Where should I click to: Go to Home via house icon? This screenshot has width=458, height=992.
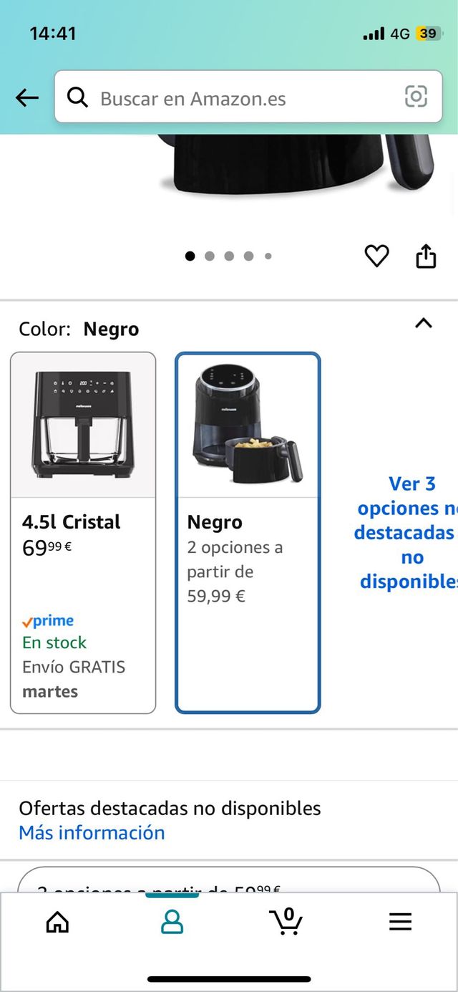pos(57,922)
